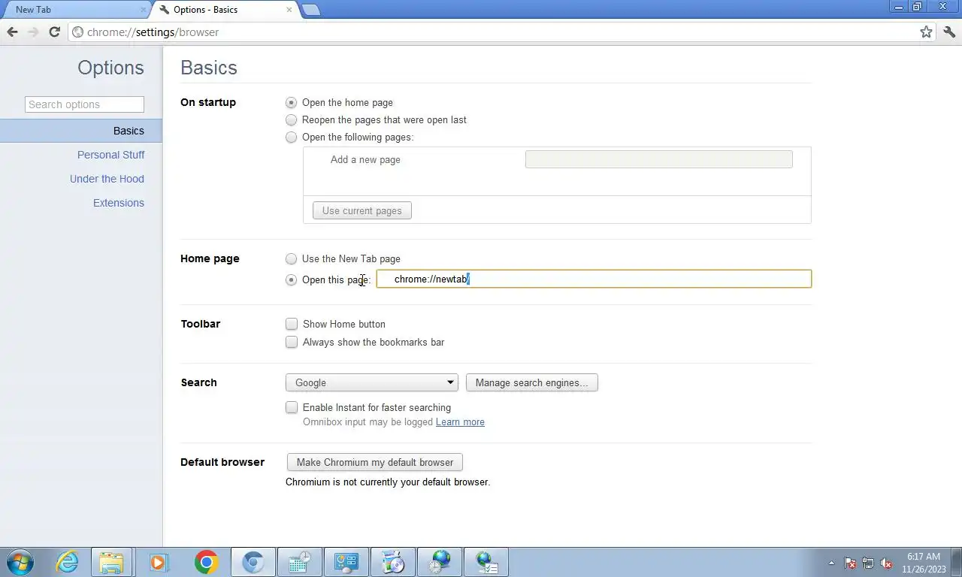Open Windows Media Player from the taskbar
962x577 pixels.
(159, 562)
